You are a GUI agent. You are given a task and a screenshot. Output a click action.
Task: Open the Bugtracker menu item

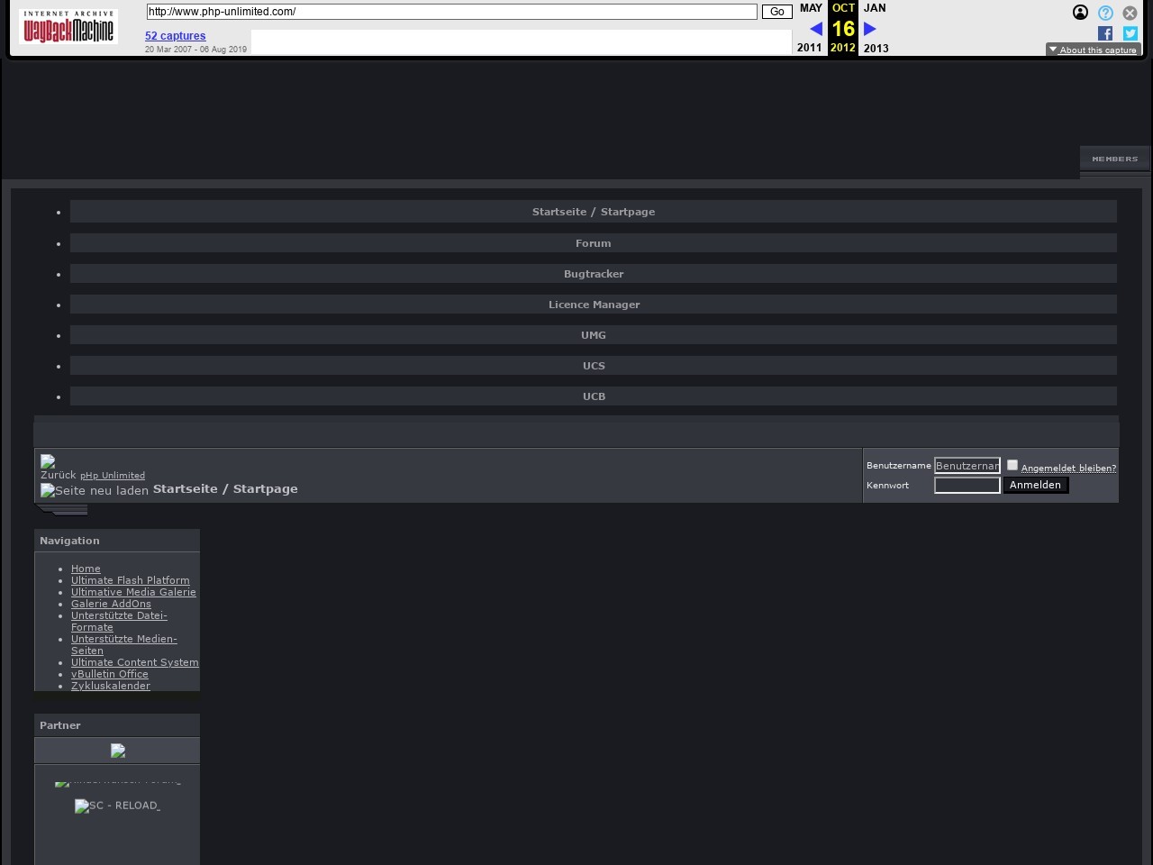point(593,274)
